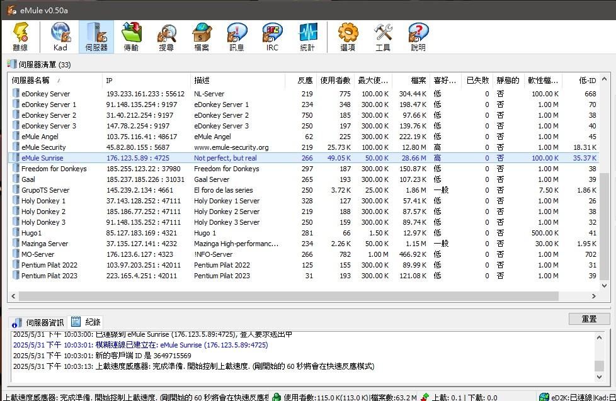Image resolution: width=616 pixels, height=401 pixels.
Task: Sort by 描述 description column header
Action: click(x=237, y=81)
